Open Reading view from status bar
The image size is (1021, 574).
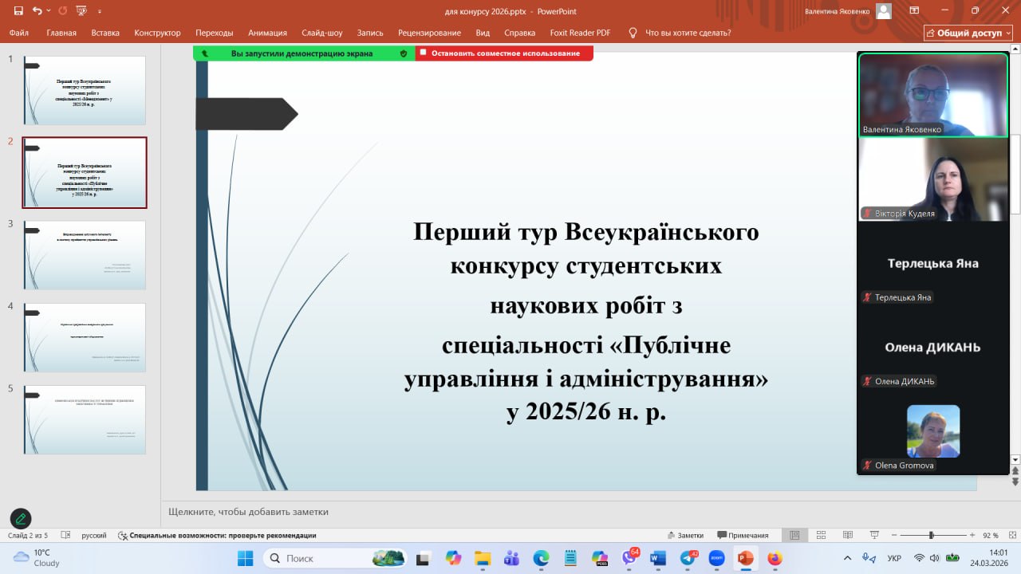coord(846,535)
